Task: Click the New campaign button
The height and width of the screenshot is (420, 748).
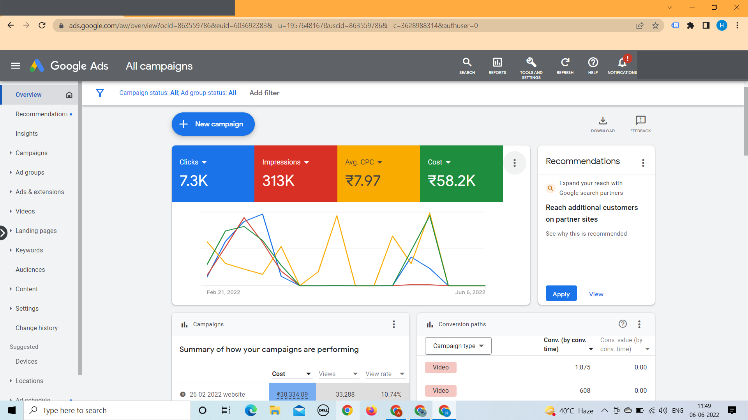Action: pyautogui.click(x=213, y=124)
